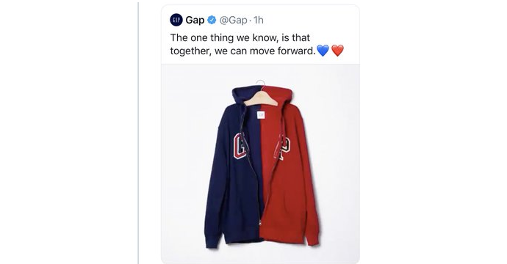This screenshot has width=507, height=264.
Task: Click the vertical thread line at left
Action: 138,132
